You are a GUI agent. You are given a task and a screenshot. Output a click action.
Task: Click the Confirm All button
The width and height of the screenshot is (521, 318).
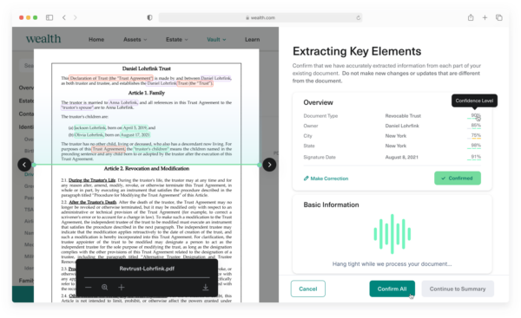392,289
